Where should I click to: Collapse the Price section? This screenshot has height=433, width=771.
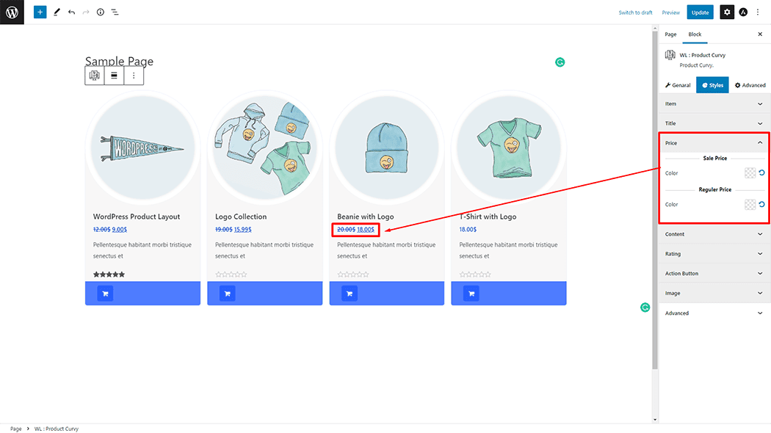click(760, 143)
